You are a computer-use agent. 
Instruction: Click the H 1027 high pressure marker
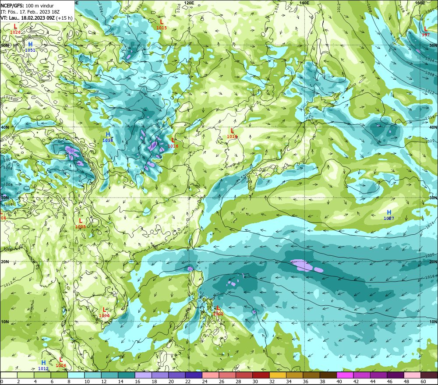click(389, 215)
